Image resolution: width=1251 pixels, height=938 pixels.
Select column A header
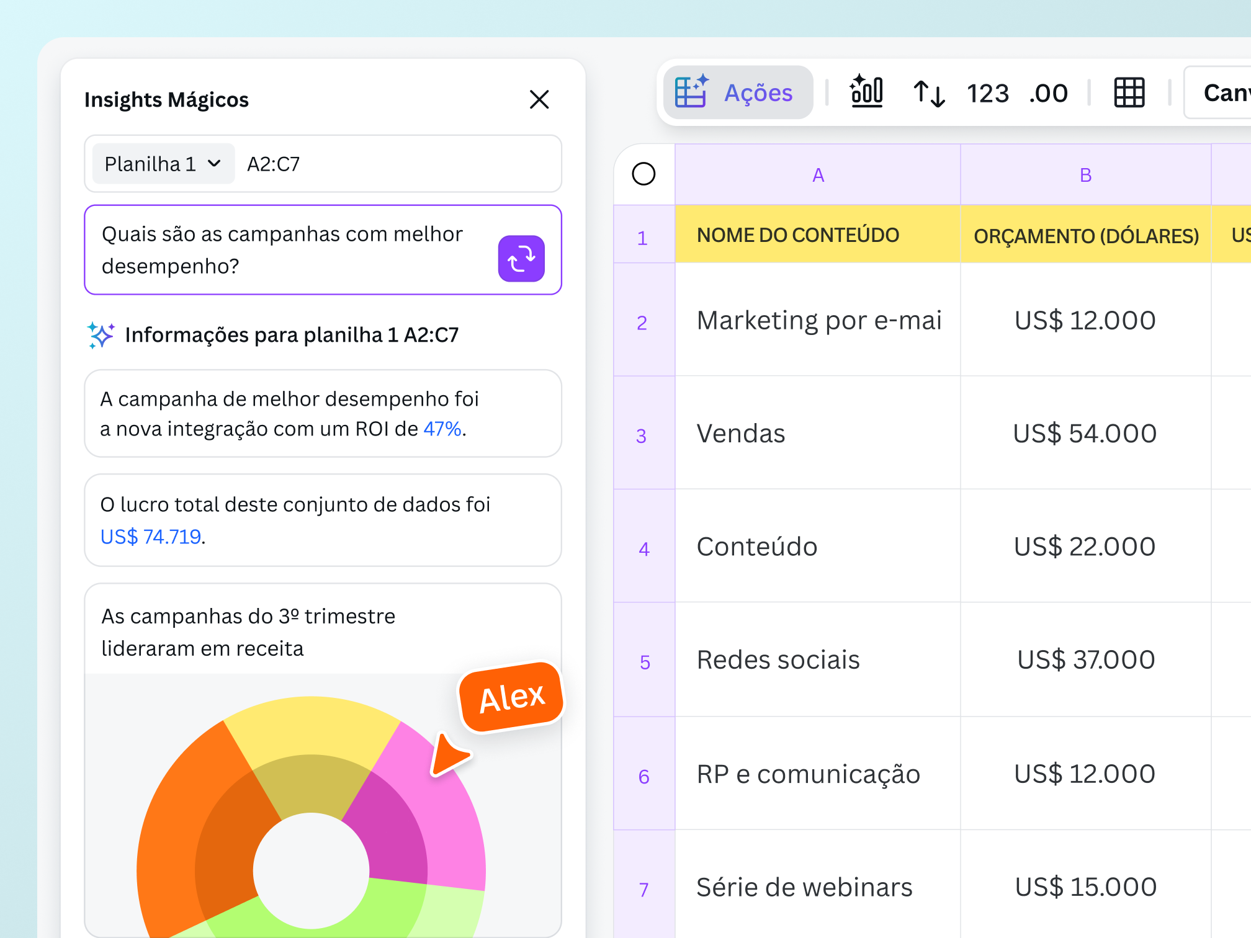818,175
